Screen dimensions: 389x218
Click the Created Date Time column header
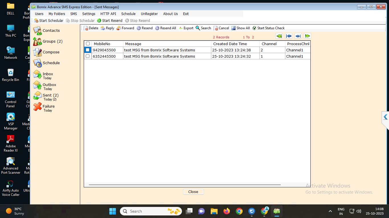click(236, 44)
